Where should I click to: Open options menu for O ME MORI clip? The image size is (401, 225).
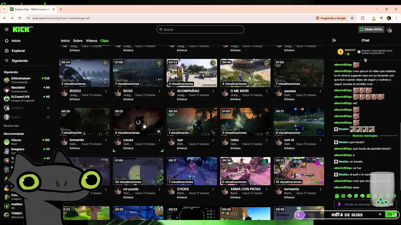point(267,91)
